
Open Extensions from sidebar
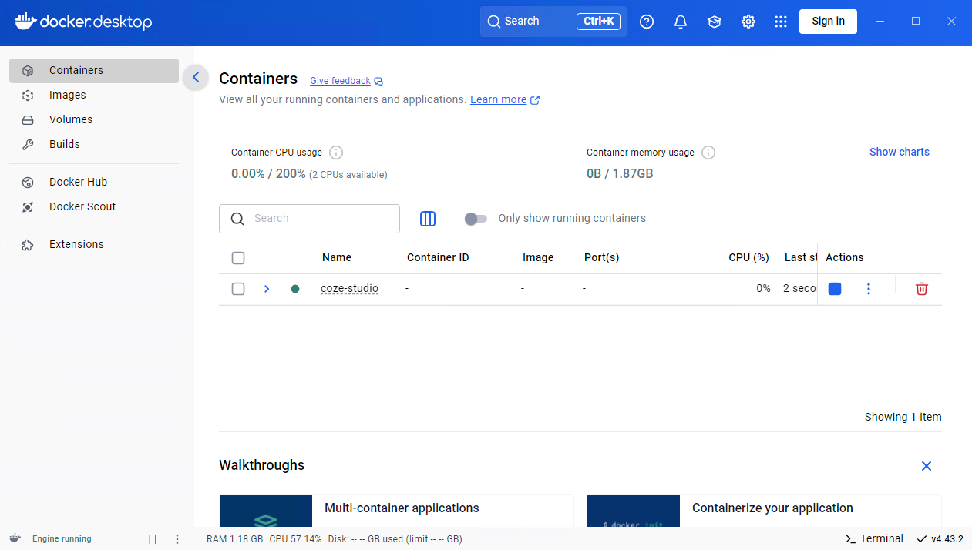94,244
